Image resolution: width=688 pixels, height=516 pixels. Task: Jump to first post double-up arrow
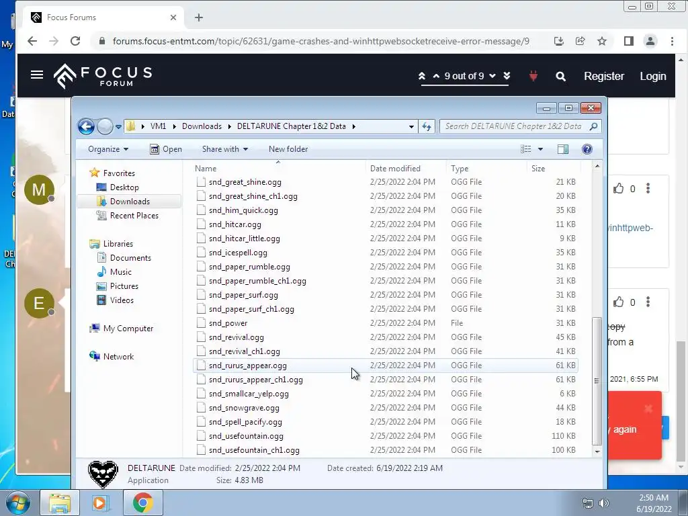pos(422,76)
